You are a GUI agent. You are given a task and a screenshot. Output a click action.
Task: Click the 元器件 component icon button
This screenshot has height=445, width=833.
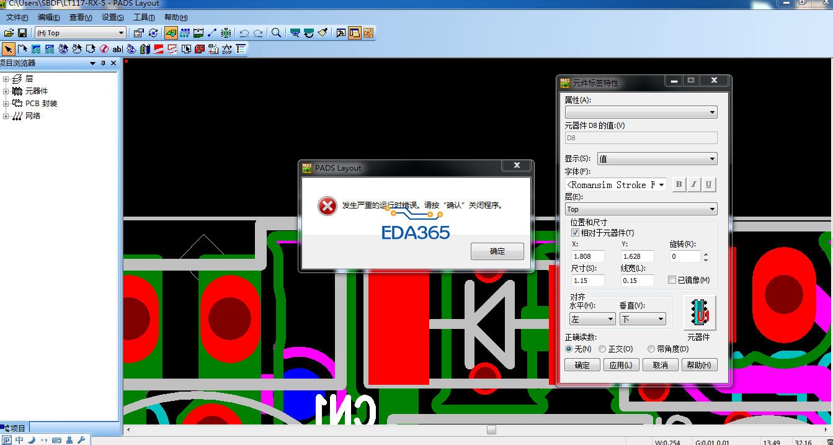point(699,313)
